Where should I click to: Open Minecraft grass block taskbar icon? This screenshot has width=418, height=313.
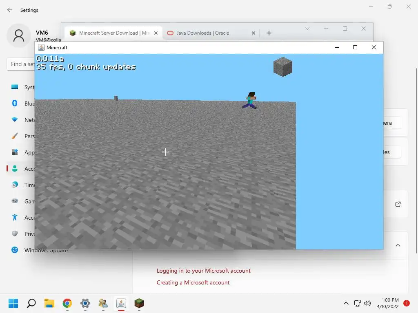pos(139,303)
